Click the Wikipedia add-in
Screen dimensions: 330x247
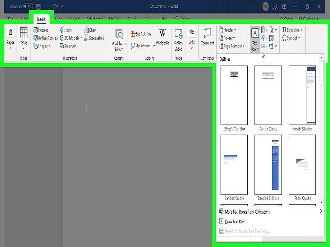(x=162, y=37)
